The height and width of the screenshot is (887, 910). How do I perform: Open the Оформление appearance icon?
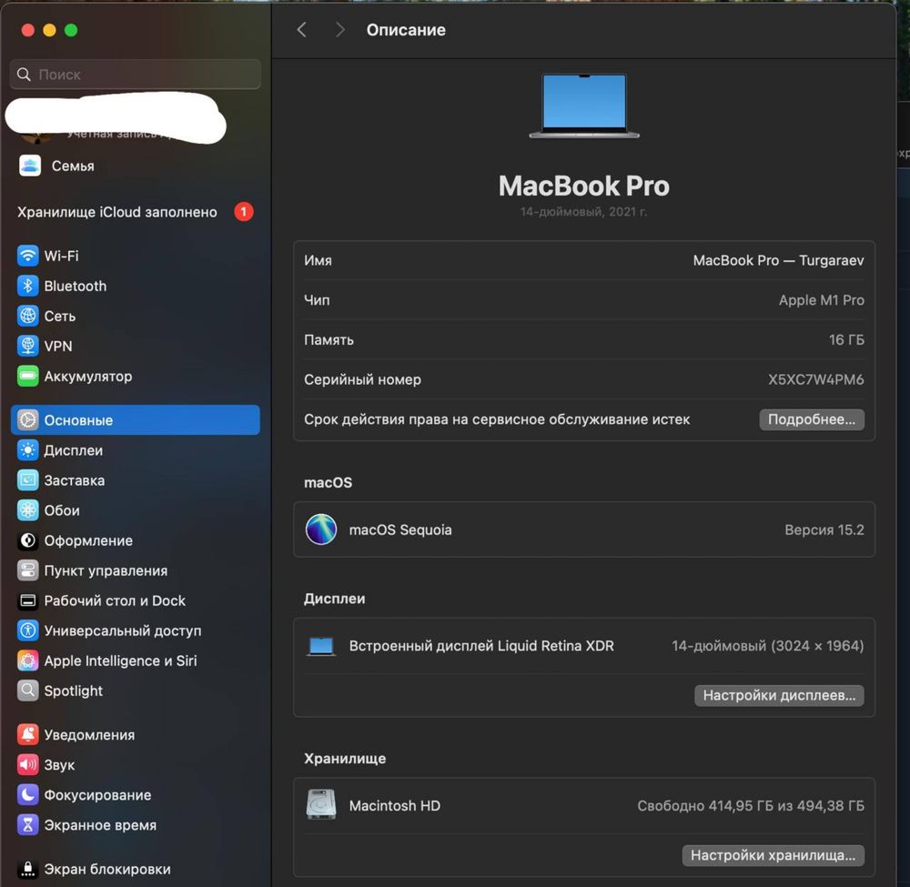28,540
